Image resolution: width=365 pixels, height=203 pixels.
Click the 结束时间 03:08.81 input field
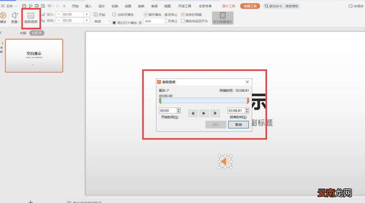click(236, 111)
